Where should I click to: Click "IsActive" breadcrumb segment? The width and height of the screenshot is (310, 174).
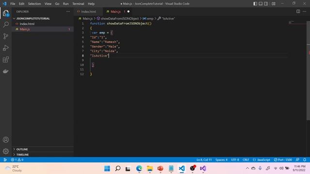coord(168,18)
